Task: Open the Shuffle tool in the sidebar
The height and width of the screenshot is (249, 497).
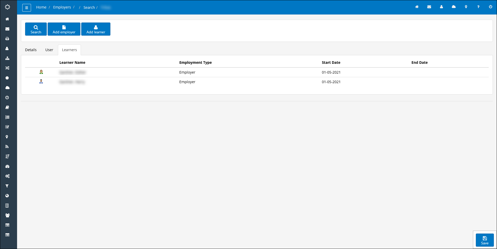Action: pos(7,68)
